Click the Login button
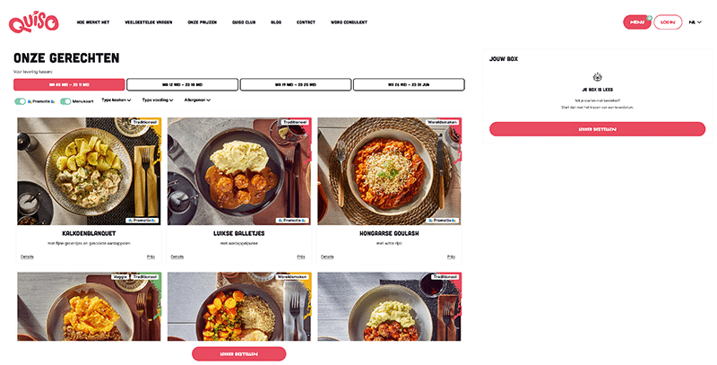The height and width of the screenshot is (365, 717). [668, 22]
